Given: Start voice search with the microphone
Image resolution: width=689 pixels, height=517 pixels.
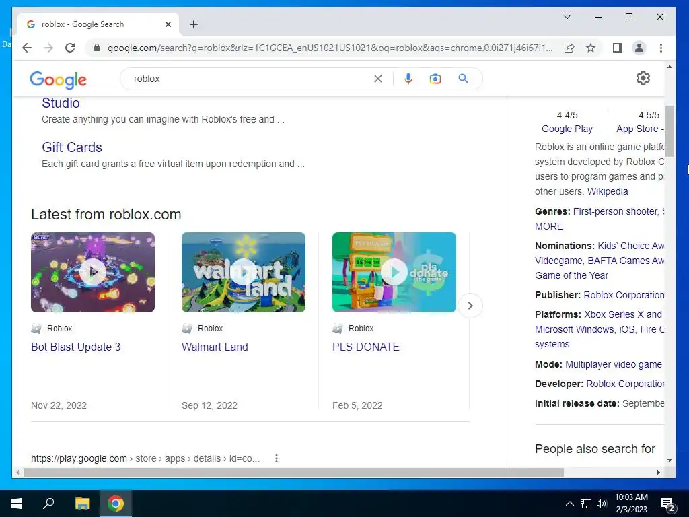Looking at the screenshot, I should pyautogui.click(x=408, y=79).
